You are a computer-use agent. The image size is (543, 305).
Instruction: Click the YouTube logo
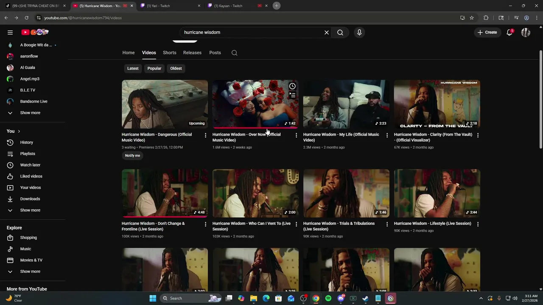click(x=35, y=32)
